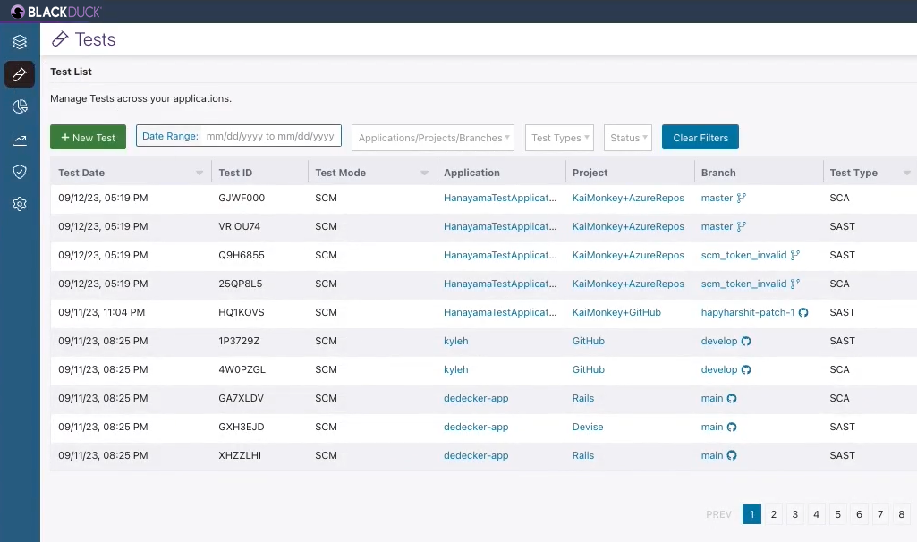Open the Applications layers icon in sidebar
This screenshot has height=542, width=917.
click(20, 42)
